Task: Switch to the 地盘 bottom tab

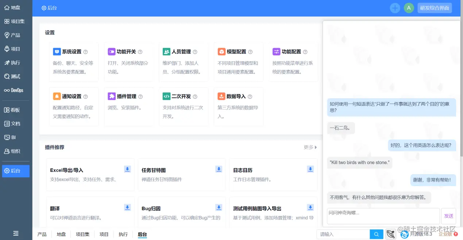Action: (61, 234)
